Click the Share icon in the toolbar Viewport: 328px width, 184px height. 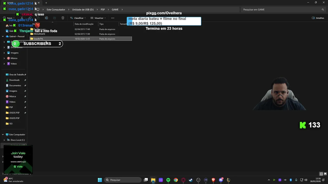click(x=55, y=18)
